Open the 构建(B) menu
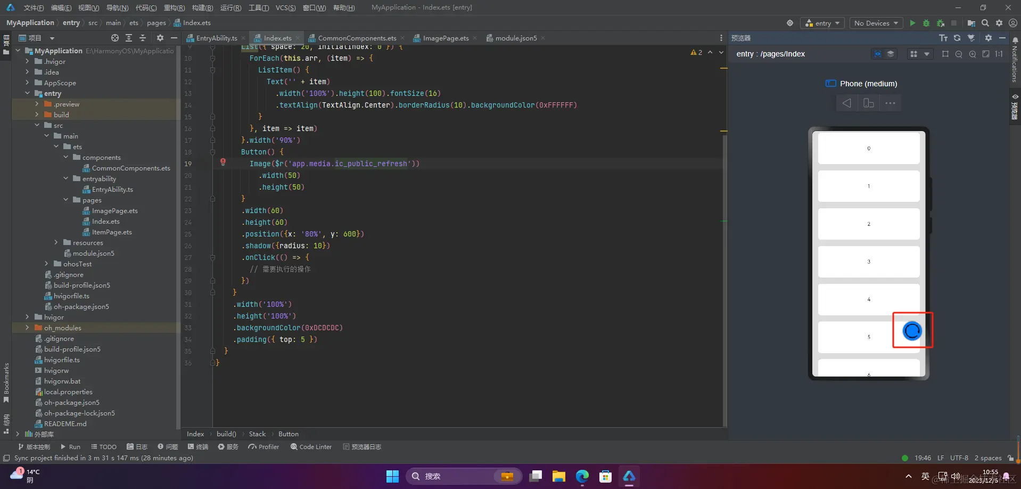Screen dimensions: 1021x489 202,7
